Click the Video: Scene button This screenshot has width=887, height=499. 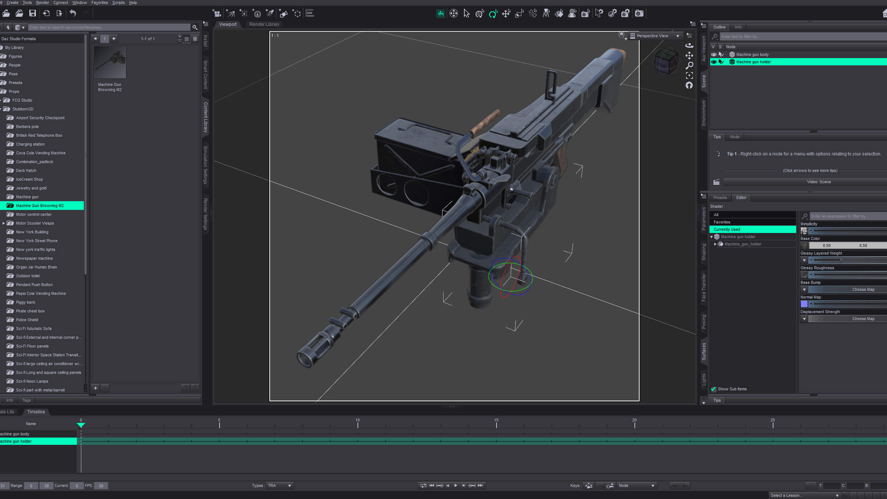(x=819, y=182)
